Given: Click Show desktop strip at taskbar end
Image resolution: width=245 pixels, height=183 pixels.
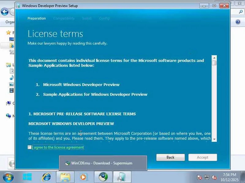Looking at the screenshot, I should (x=243, y=177).
